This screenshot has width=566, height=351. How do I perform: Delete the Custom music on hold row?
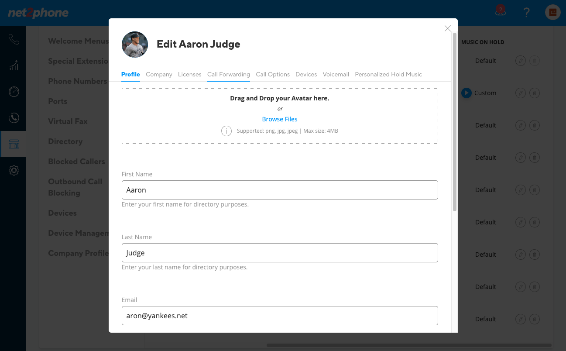[535, 93]
